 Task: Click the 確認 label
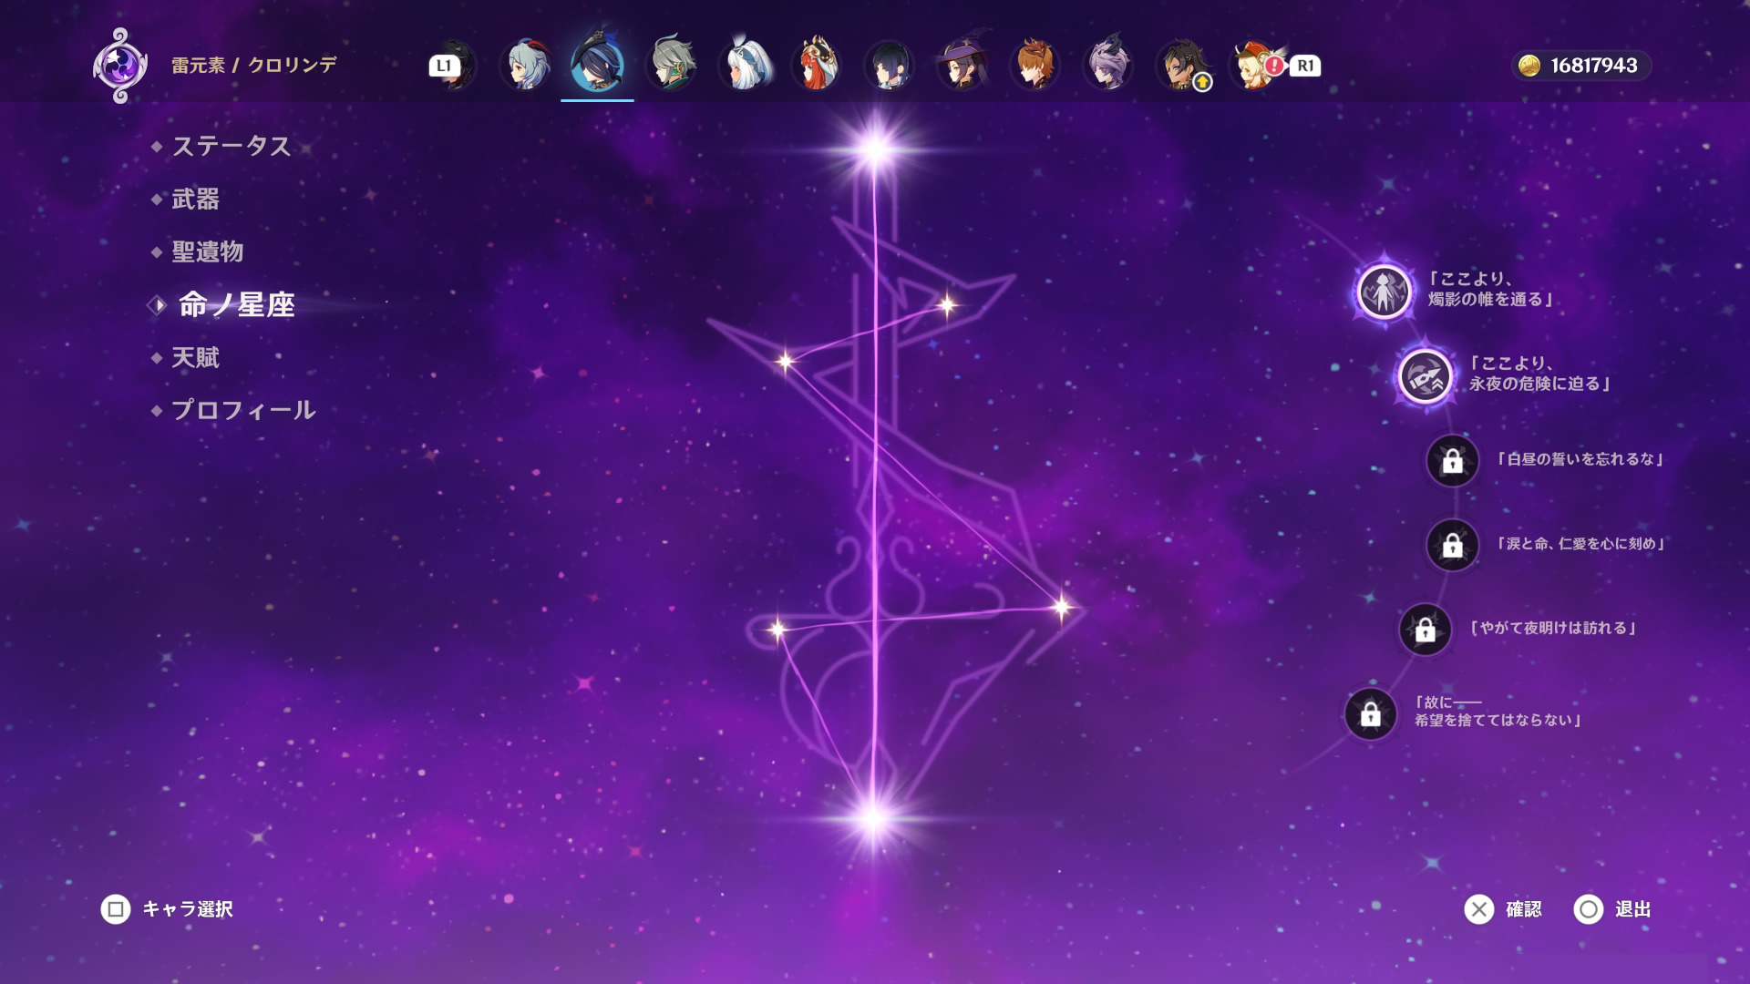point(1524,909)
